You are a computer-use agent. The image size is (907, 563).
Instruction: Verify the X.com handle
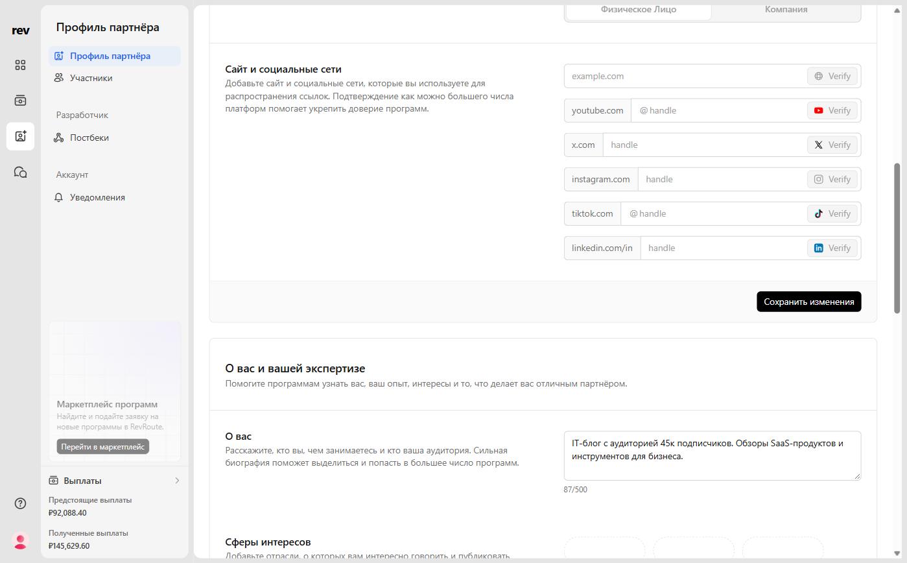[x=832, y=145]
